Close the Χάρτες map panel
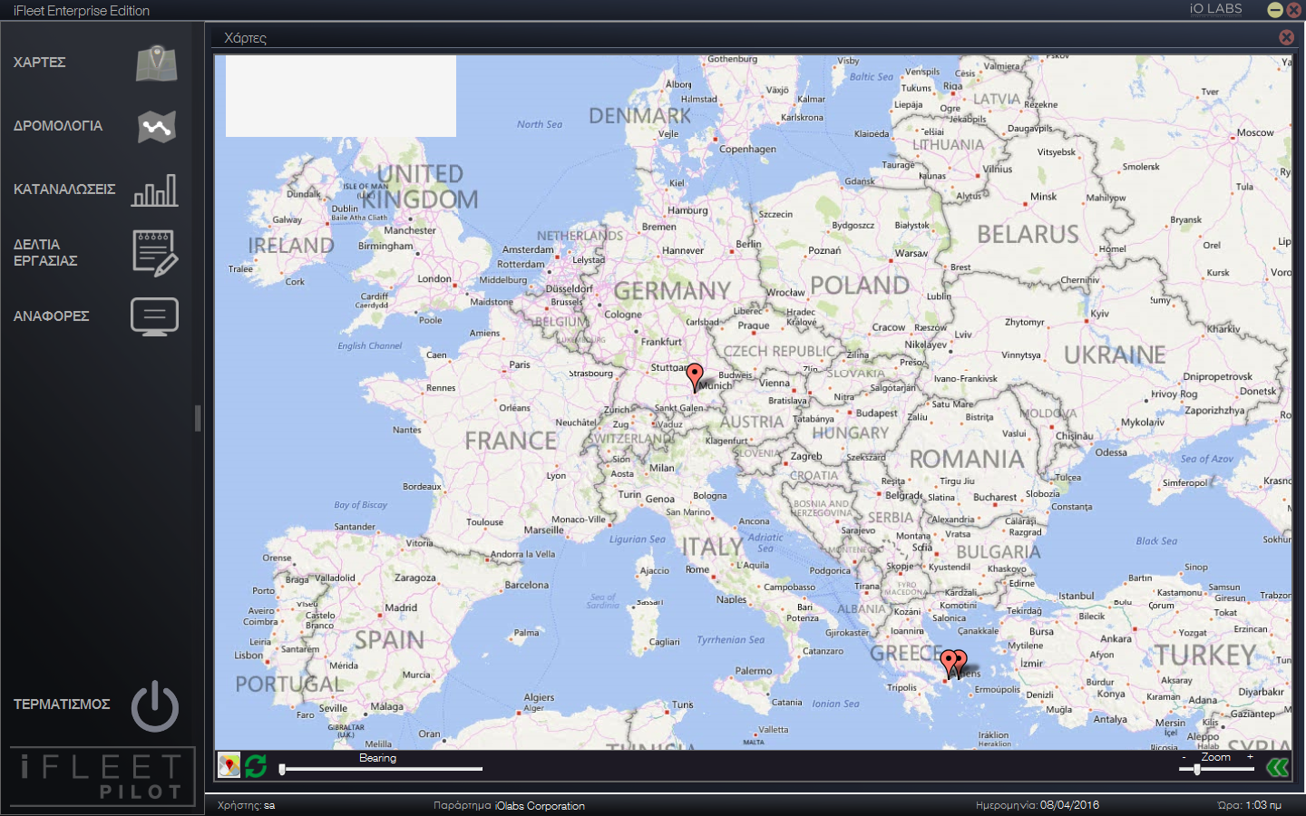The height and width of the screenshot is (816, 1306). (1286, 37)
